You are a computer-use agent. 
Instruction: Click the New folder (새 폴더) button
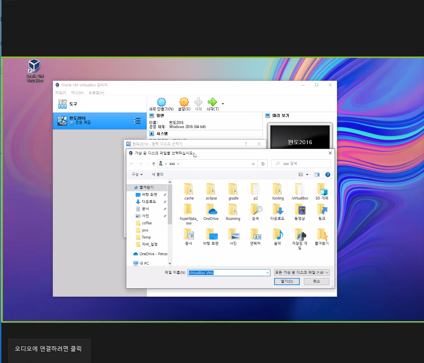click(157, 174)
